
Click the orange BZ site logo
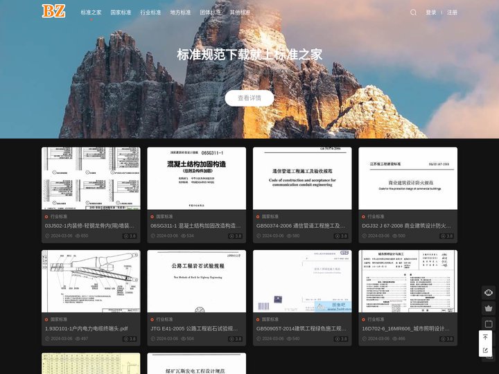pyautogui.click(x=53, y=12)
